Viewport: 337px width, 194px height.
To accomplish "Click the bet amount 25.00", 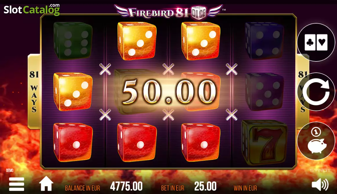I will click(x=205, y=186).
